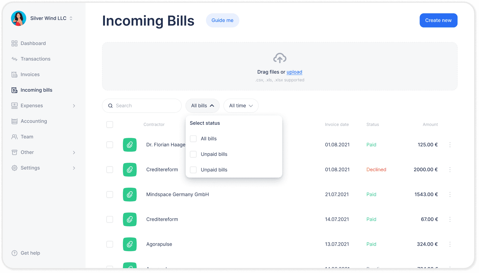Screen dimensions: 479x273
Task: Open the attachment icon for the 67.00 € Creditereform bill
Action: coord(130,220)
